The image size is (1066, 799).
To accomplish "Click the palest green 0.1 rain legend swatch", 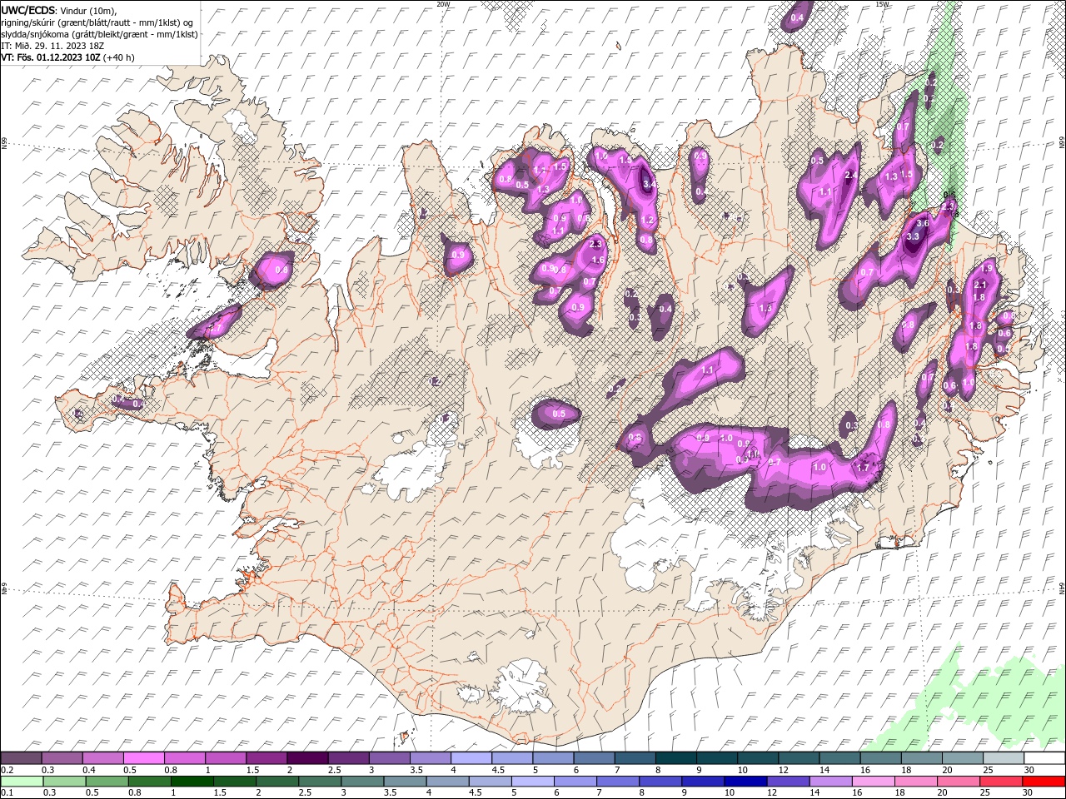I will click(x=22, y=782).
